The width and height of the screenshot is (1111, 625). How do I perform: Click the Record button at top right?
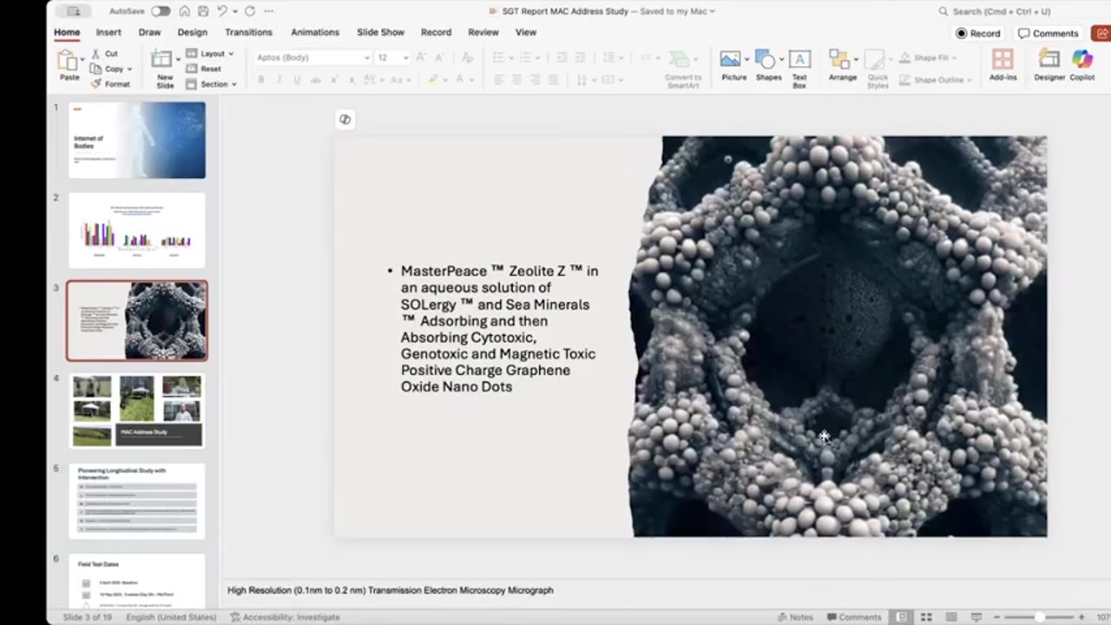[x=978, y=33]
